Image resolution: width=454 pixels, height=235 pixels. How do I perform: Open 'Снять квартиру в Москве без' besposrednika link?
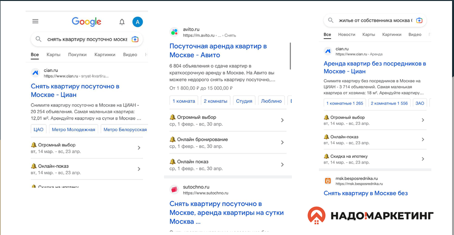(366, 193)
